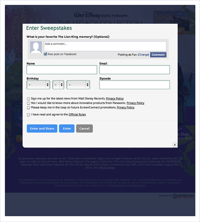
Task: Enable ScreenConnect future promotions checkbox
Action: click(x=28, y=108)
